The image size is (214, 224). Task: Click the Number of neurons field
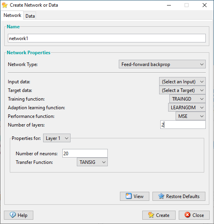[x=85, y=153]
